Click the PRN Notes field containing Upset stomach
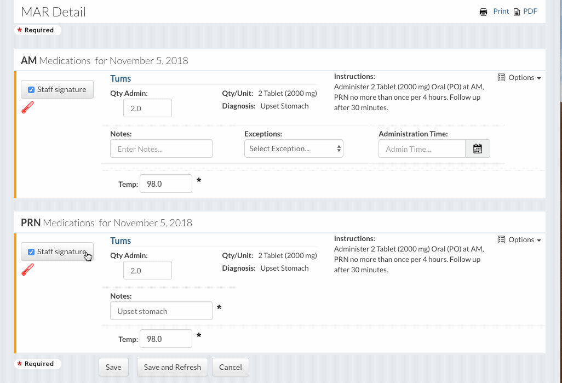562x383 pixels. 161,311
